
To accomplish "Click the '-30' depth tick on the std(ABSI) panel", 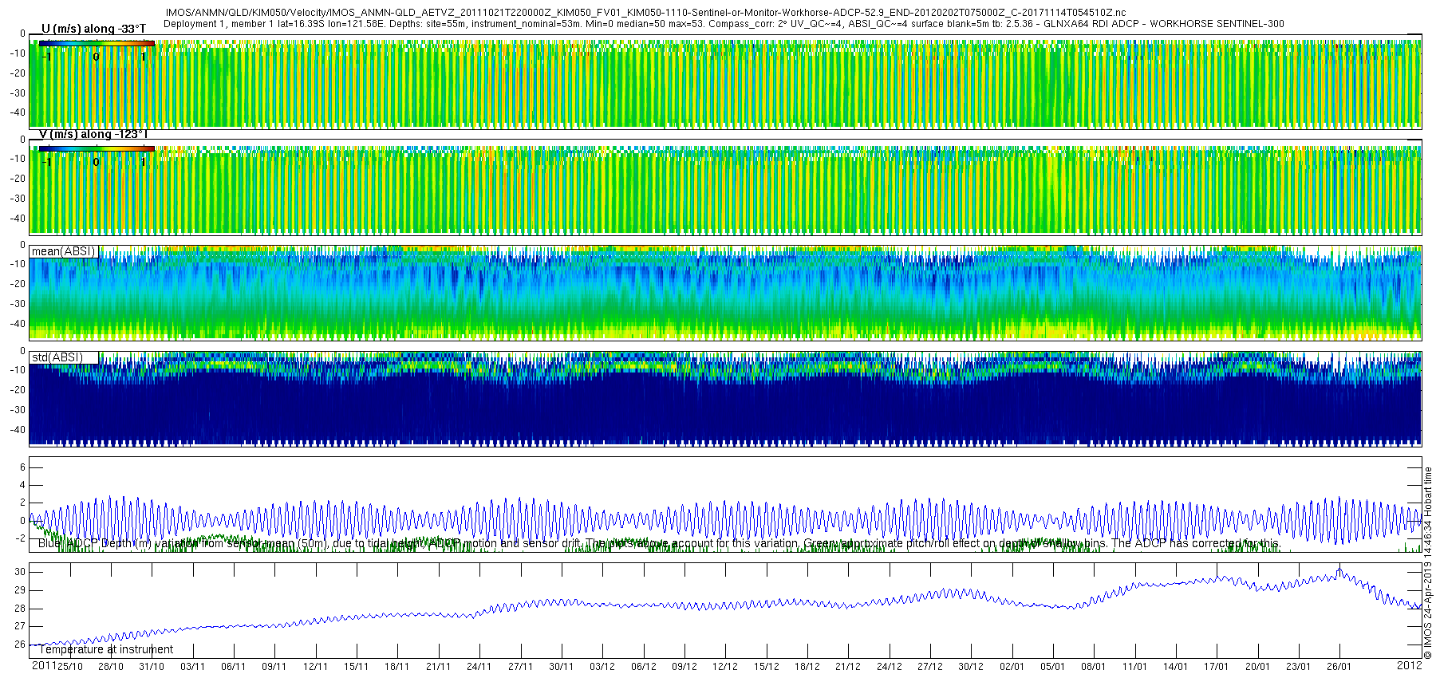I will tap(17, 410).
